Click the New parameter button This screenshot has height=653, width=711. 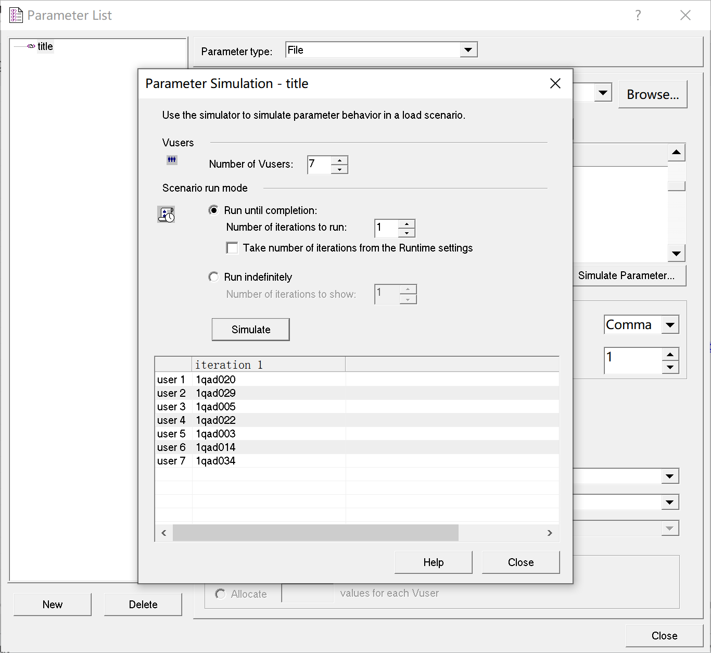[x=53, y=605]
